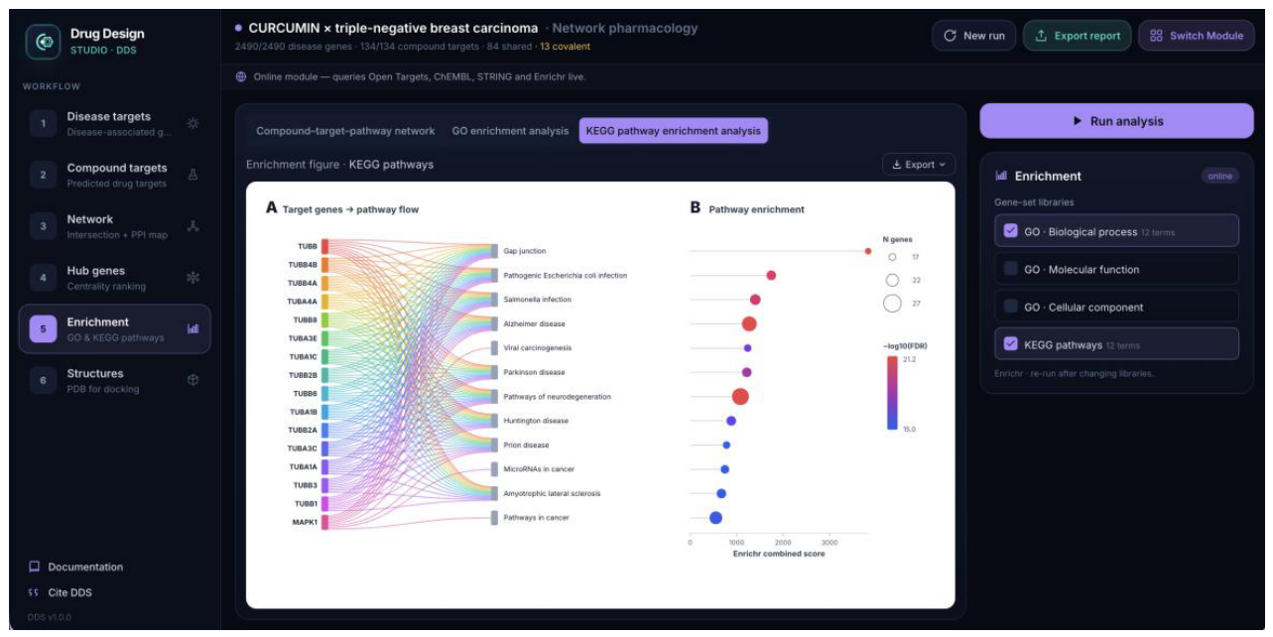Enable GO · Cellular component checkbox
Image resolution: width=1273 pixels, height=637 pixels.
click(x=1011, y=307)
